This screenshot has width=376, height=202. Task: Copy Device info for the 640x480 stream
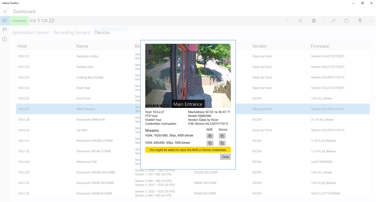click(x=222, y=143)
